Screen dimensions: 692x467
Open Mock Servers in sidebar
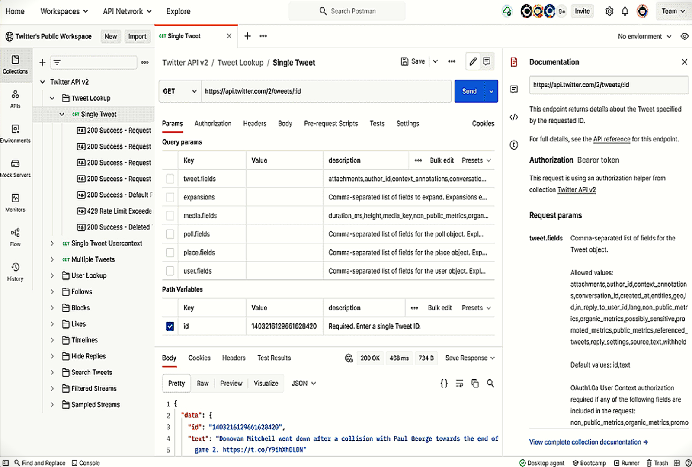16,169
